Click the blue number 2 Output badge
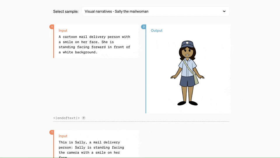Viewport: 280px width, 158px height. click(143, 27)
